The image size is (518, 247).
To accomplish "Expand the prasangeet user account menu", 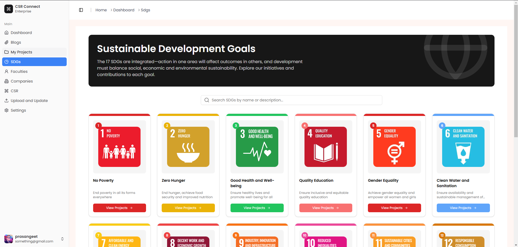I will [x=62, y=239].
